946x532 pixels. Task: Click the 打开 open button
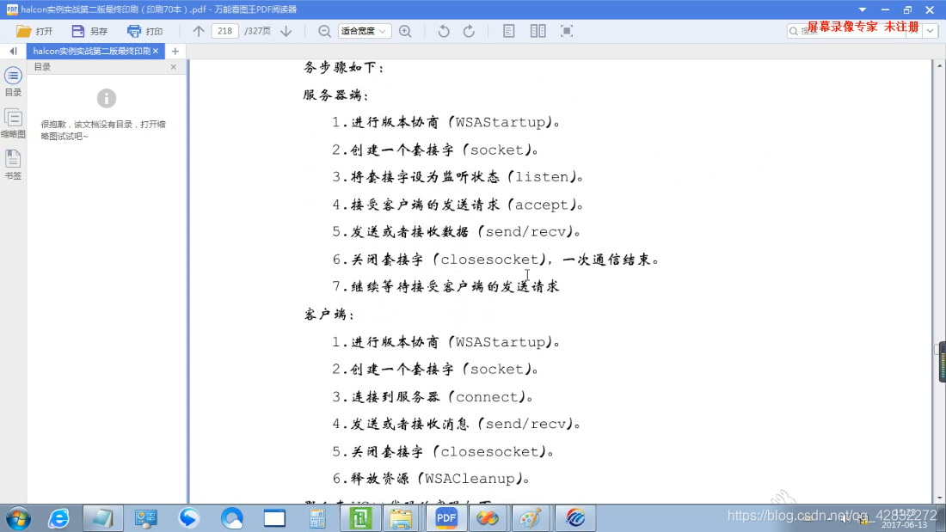pos(36,30)
